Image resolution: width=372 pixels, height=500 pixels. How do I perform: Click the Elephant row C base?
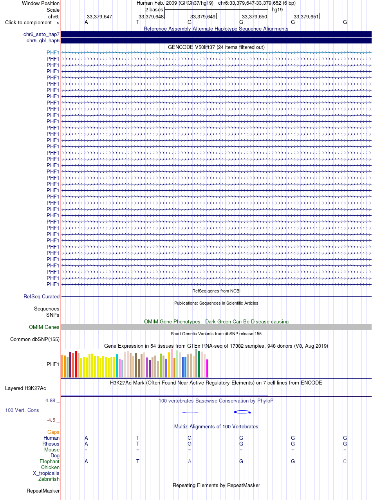click(x=345, y=462)
